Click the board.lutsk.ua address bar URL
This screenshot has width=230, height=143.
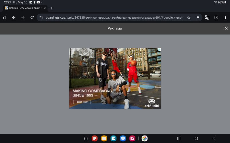click(x=114, y=17)
